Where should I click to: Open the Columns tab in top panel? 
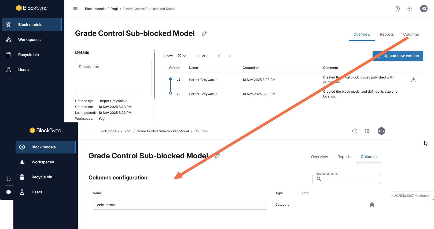point(411,34)
